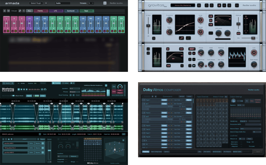Copy gravitas state A to B arrow

[x=224, y=5]
